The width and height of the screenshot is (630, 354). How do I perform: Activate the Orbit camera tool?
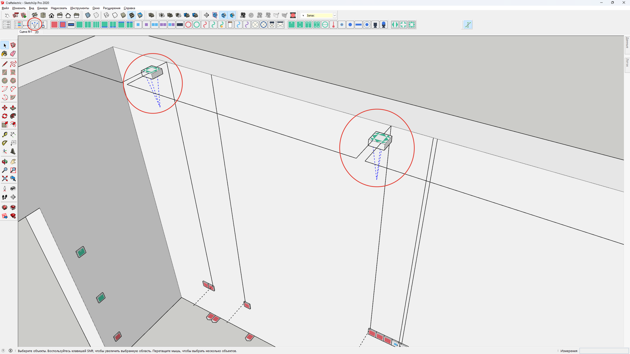(x=5, y=162)
